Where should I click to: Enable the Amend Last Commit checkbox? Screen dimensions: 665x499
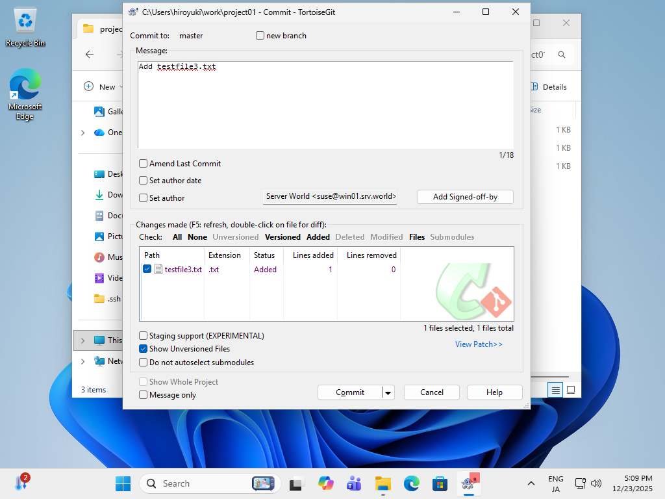(144, 164)
